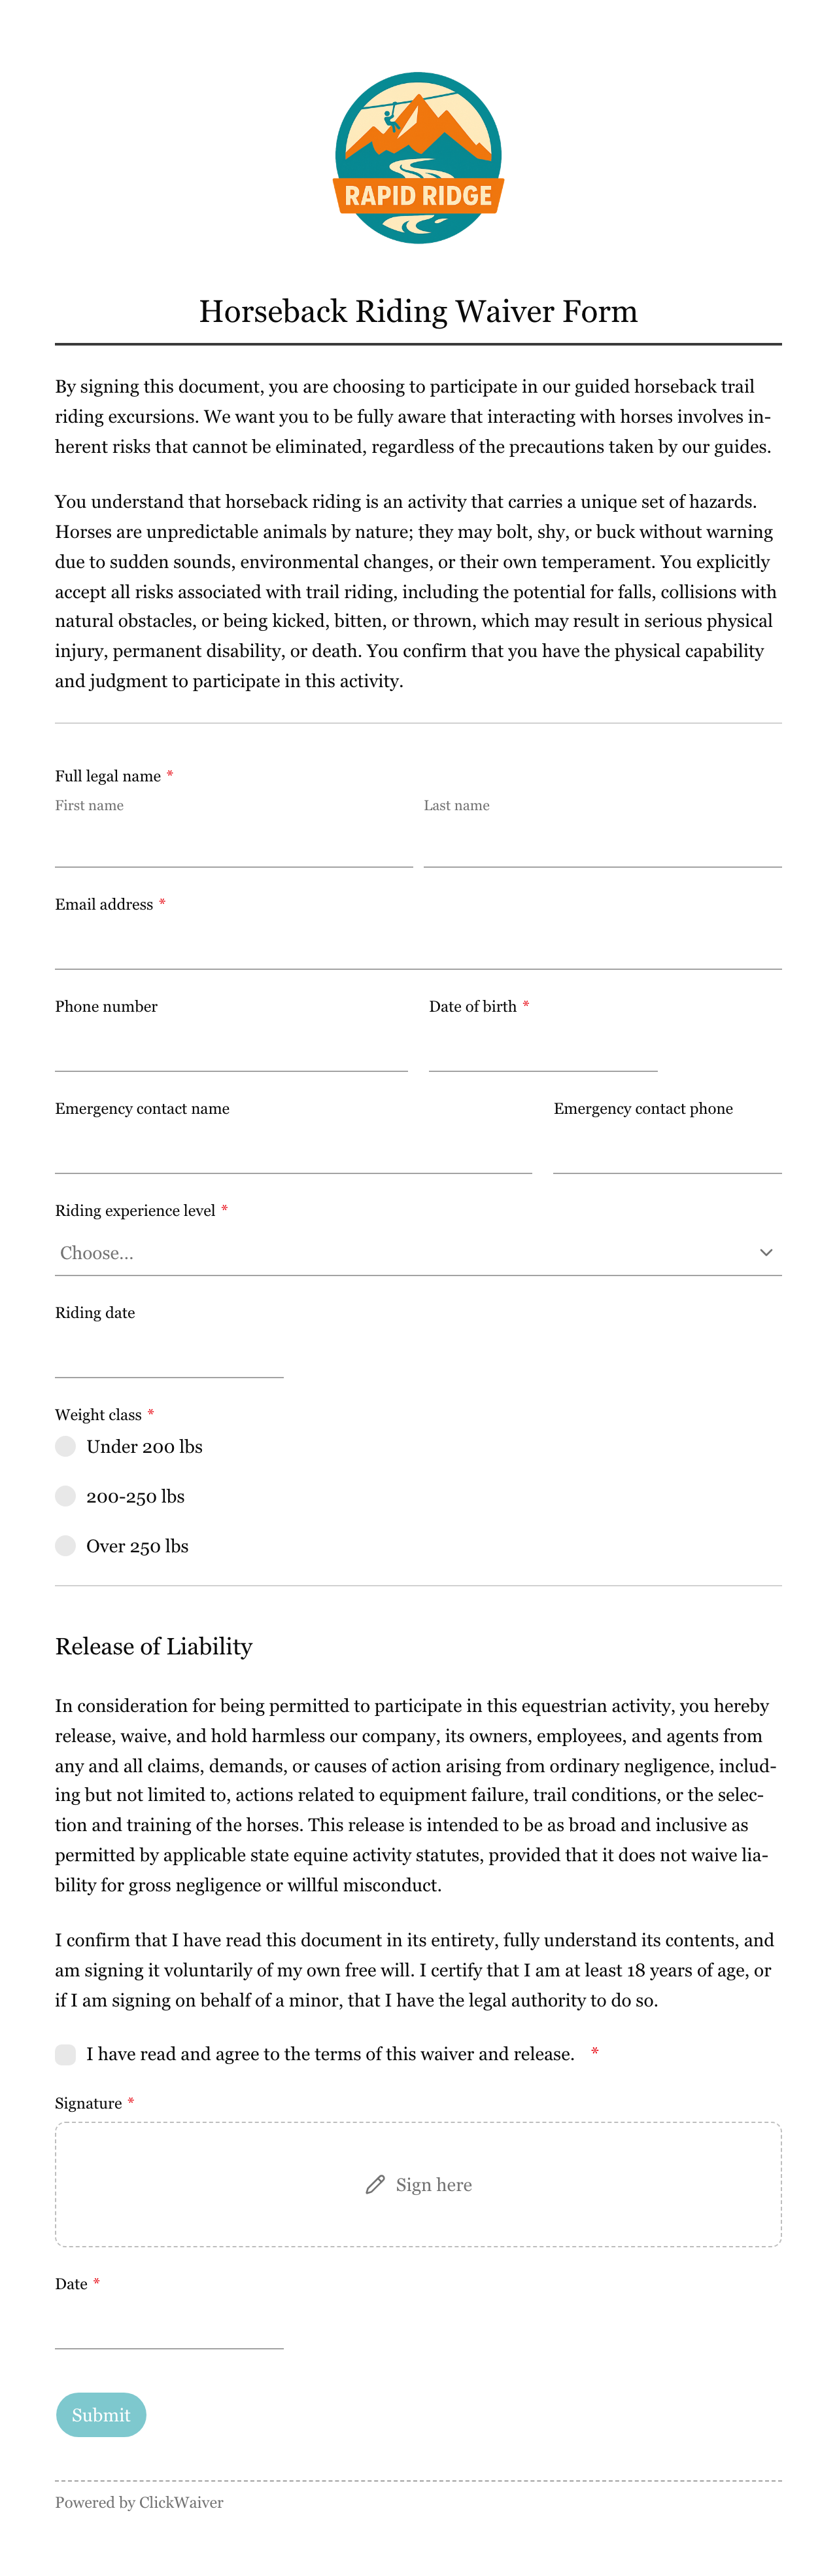Open the Choose... experience dropdown
The width and height of the screenshot is (837, 2568).
417,1253
